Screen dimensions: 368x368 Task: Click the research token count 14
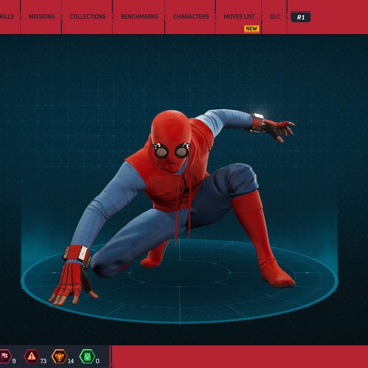click(71, 361)
